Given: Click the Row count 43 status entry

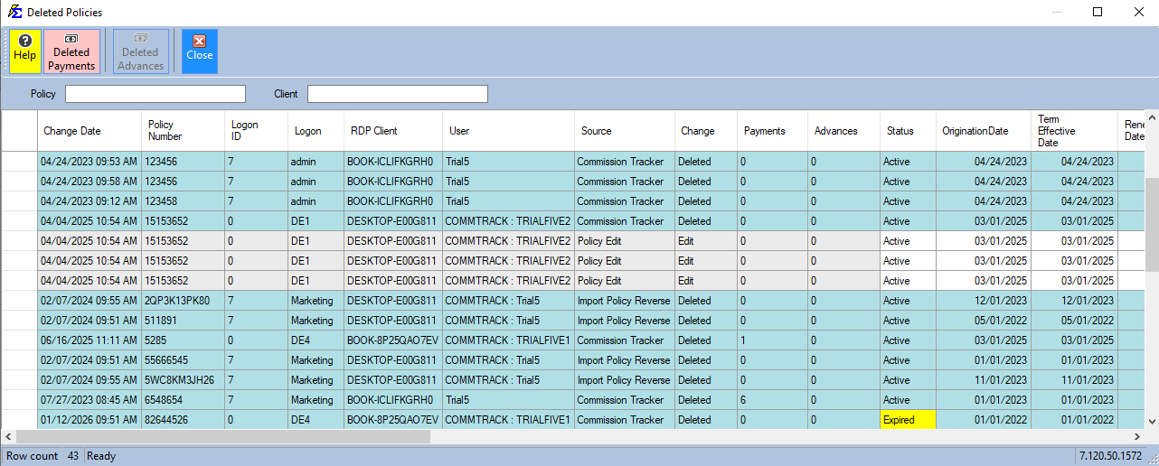Looking at the screenshot, I should click(42, 456).
